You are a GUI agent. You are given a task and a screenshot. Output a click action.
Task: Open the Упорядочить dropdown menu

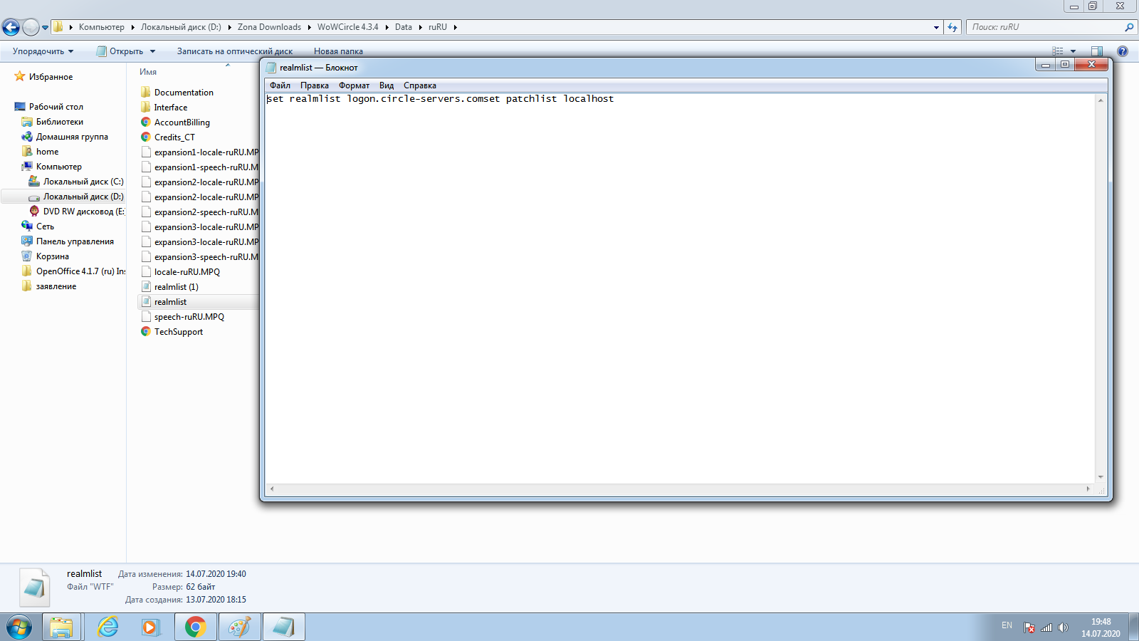[43, 51]
